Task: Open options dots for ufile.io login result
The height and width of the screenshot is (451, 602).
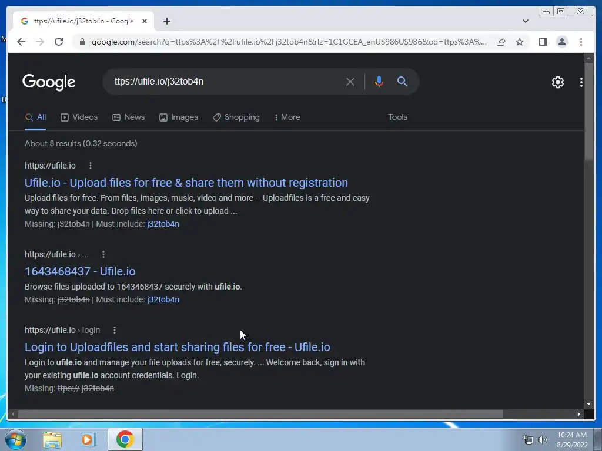Action: (x=115, y=330)
